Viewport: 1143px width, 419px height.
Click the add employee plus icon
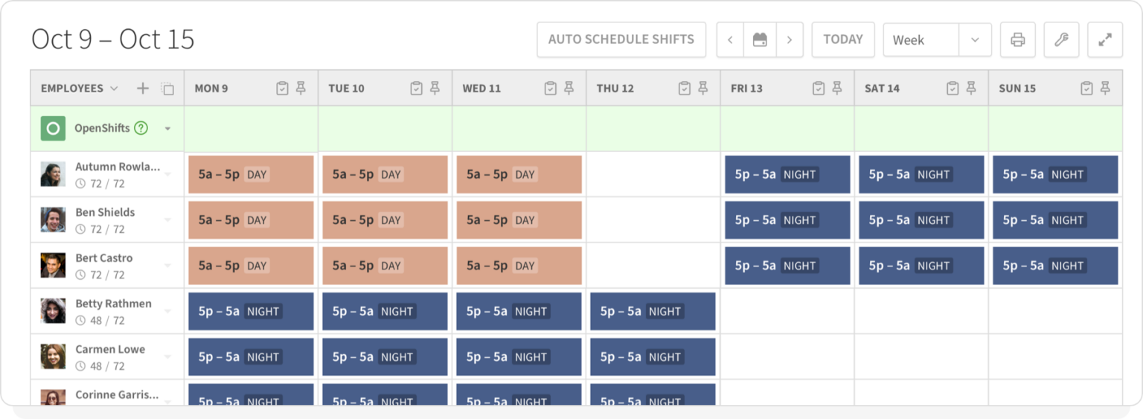pyautogui.click(x=143, y=89)
